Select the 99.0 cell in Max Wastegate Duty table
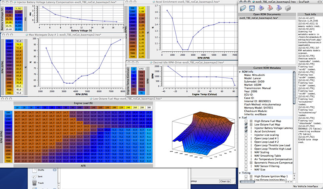This screenshot has width=323, height=189. (18, 93)
